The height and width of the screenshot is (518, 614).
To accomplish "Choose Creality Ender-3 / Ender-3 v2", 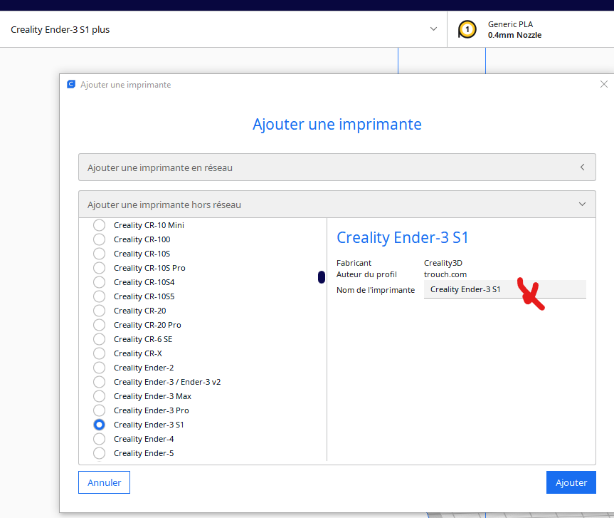I will pos(99,382).
